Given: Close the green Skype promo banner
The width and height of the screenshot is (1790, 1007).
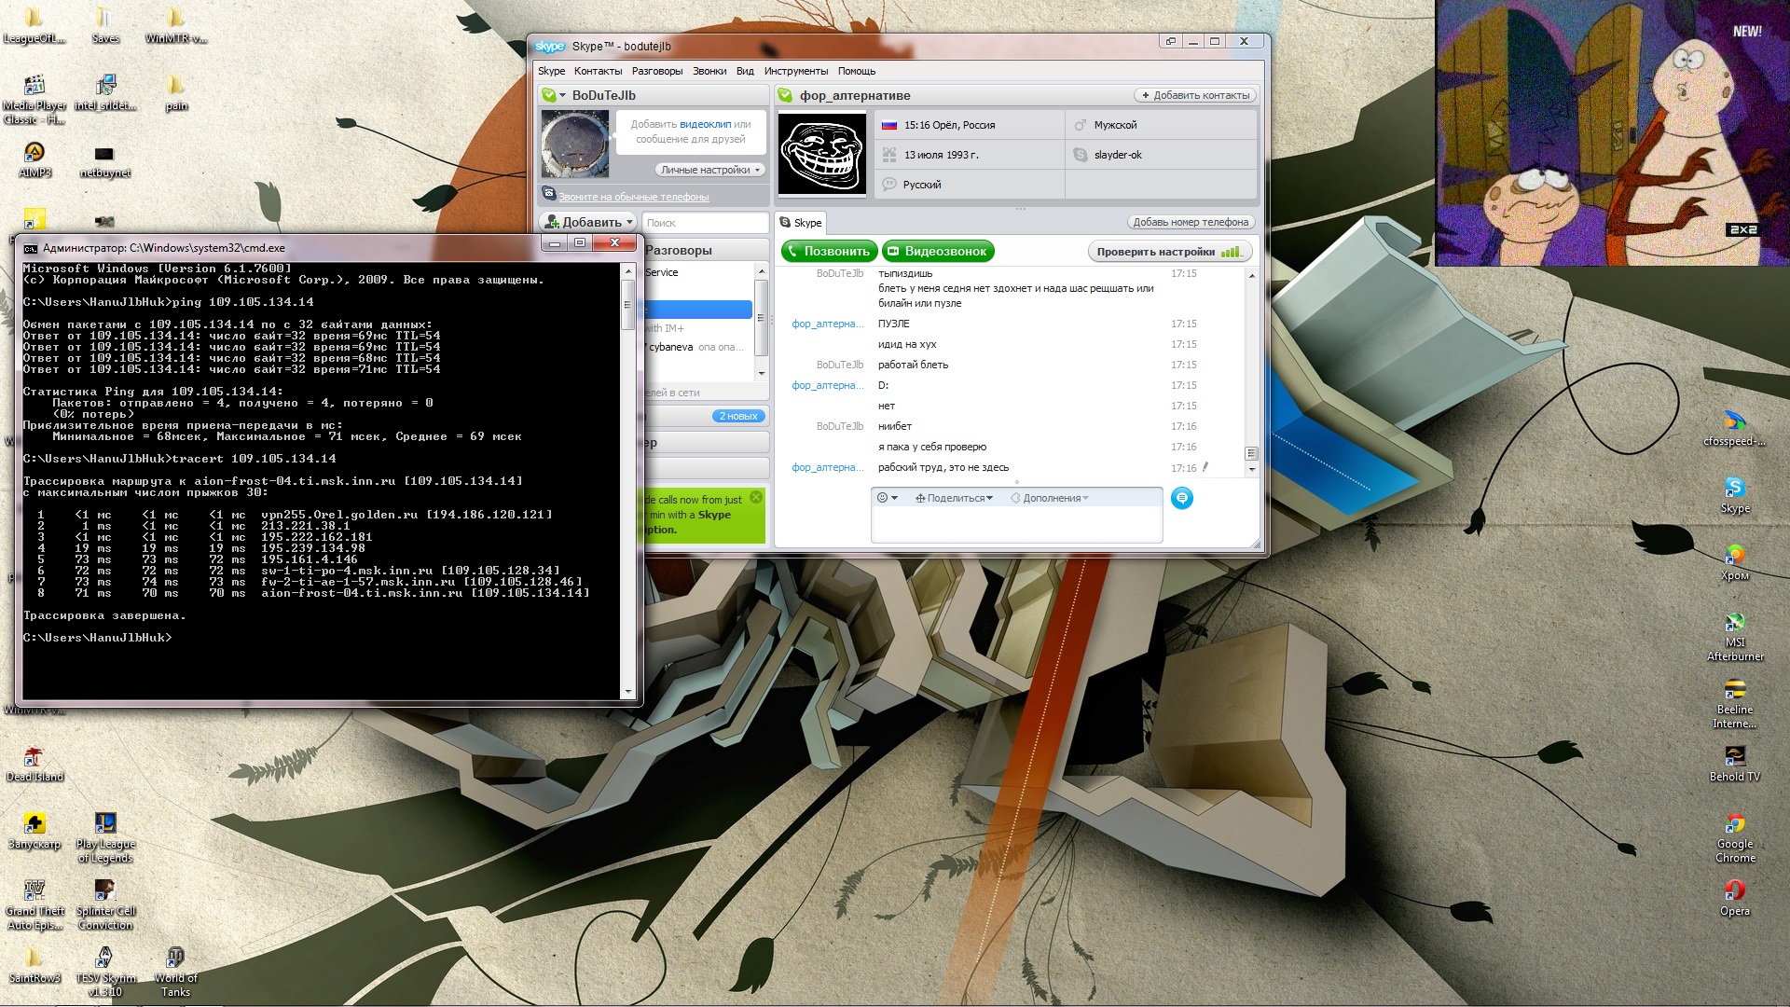Looking at the screenshot, I should coord(756,497).
